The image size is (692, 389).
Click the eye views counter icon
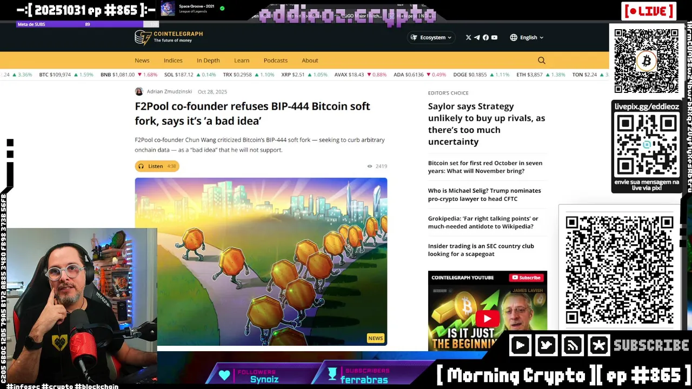pyautogui.click(x=370, y=166)
